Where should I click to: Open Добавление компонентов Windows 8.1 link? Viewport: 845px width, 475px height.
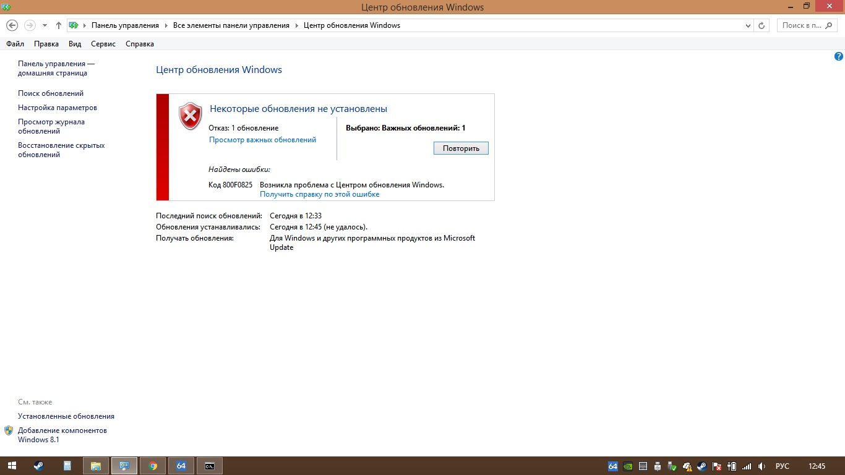click(62, 435)
